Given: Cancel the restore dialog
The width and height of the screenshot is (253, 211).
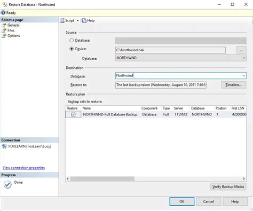Looking at the screenshot, I should coord(209,201).
